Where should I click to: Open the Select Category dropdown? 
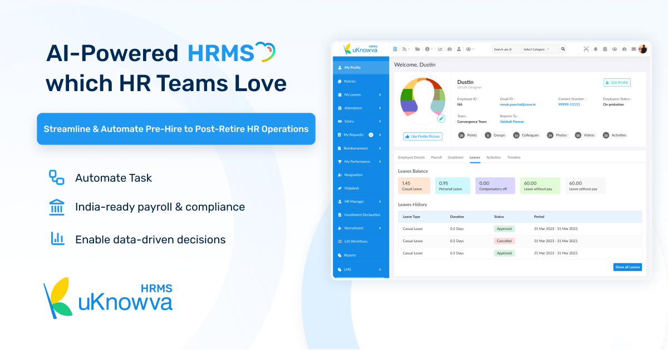click(x=541, y=49)
